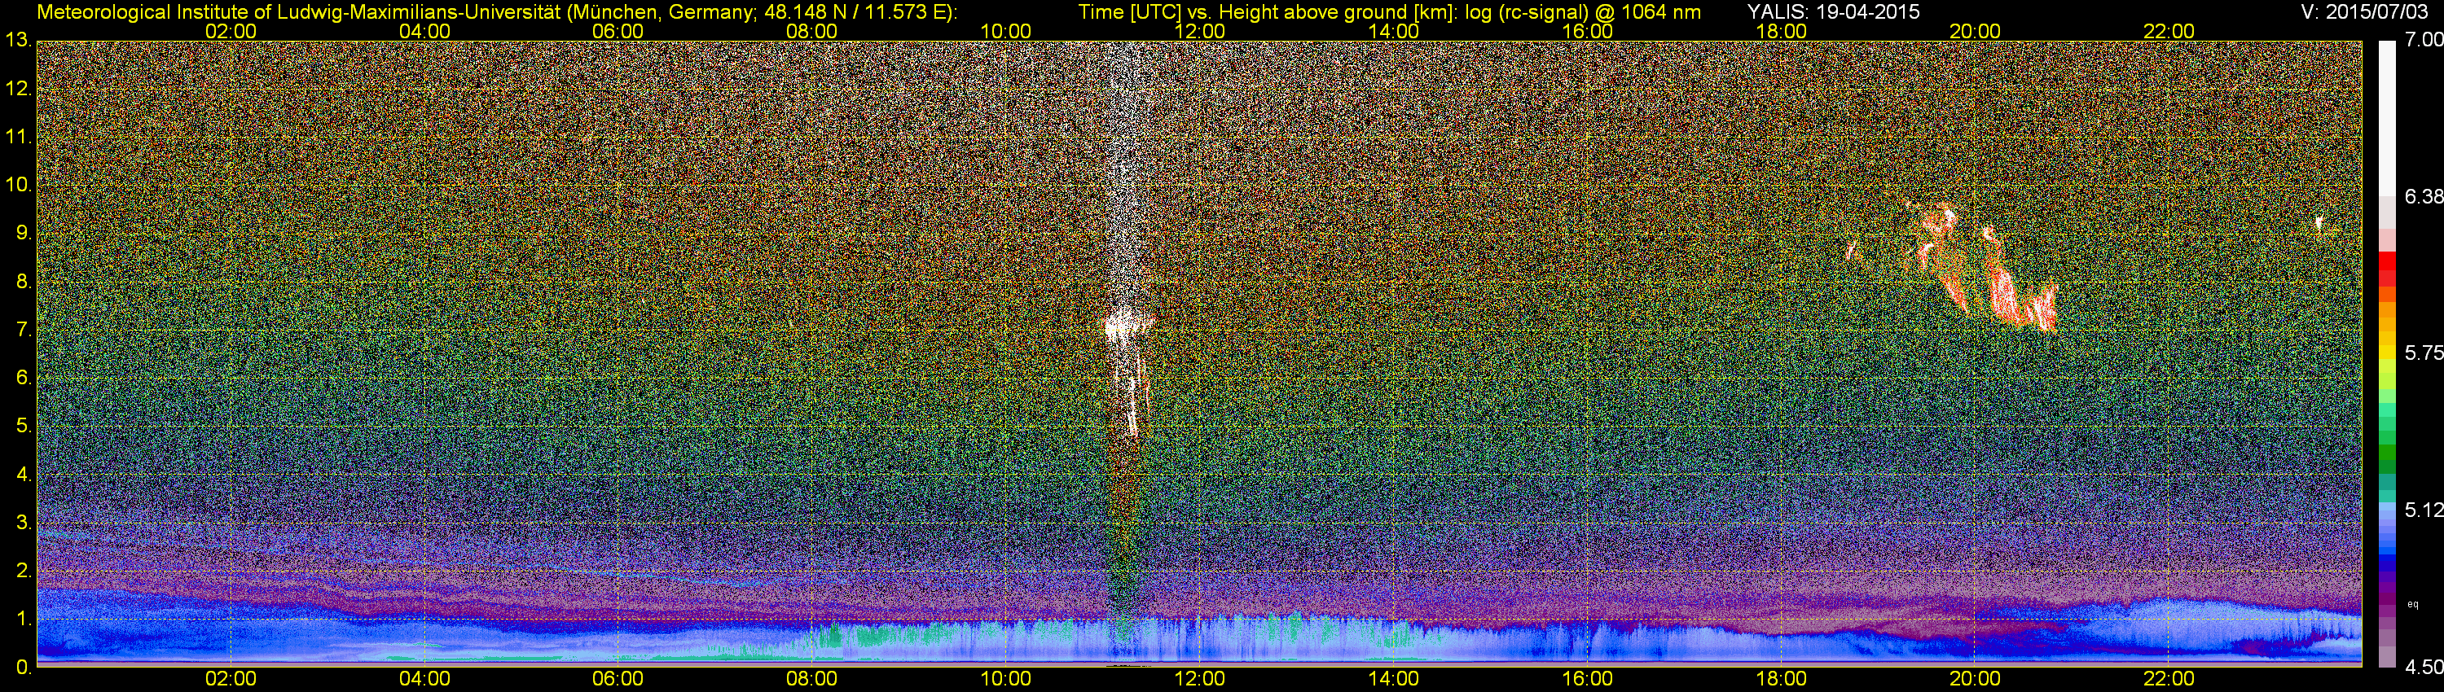The image size is (2444, 692).
Task: Click the 4.50 color scale value
Action: click(2423, 668)
